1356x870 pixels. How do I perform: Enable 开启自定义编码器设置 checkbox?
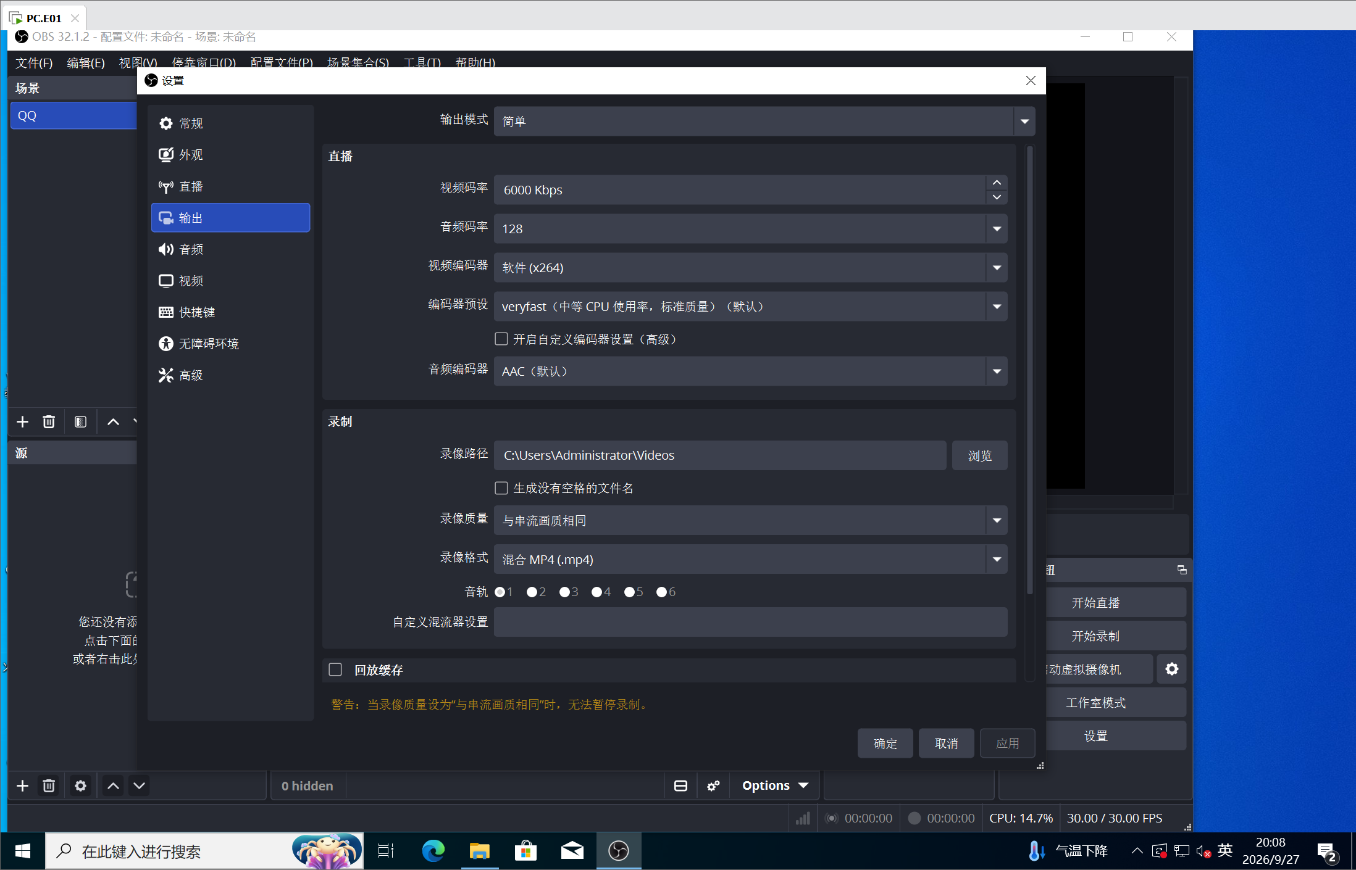click(501, 339)
